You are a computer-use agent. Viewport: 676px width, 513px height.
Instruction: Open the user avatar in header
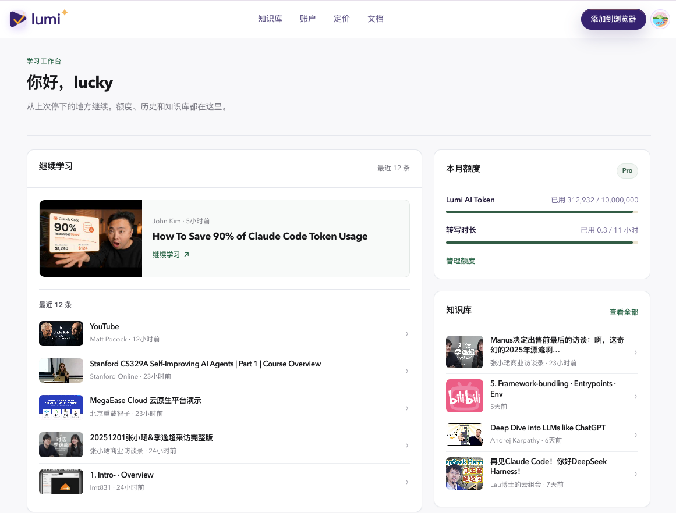click(660, 19)
